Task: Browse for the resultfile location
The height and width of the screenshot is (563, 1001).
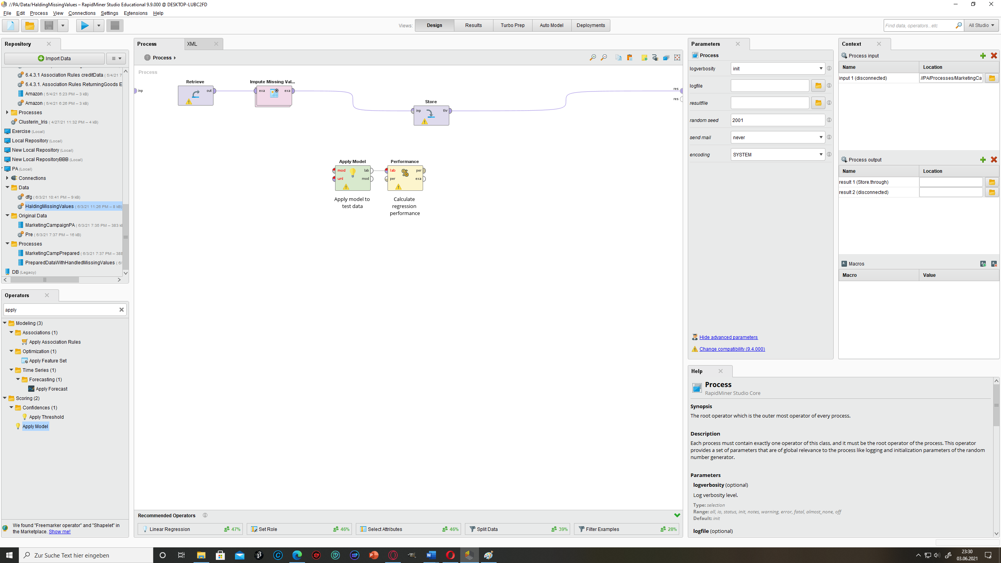Action: [x=818, y=103]
